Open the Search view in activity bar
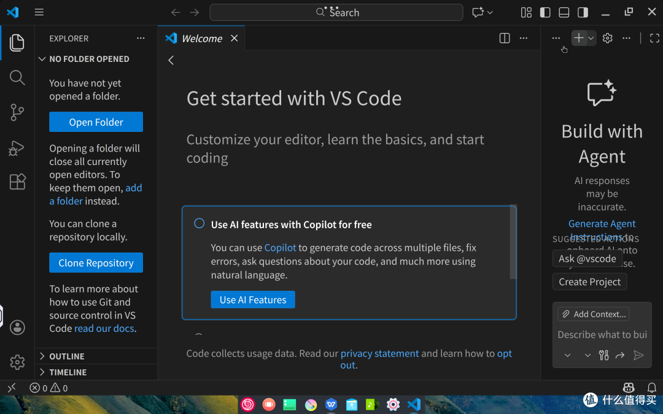This screenshot has height=414, width=663. point(17,77)
